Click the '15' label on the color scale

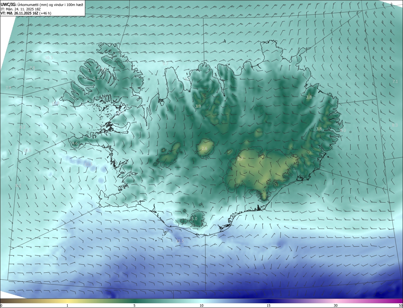pos(269,305)
